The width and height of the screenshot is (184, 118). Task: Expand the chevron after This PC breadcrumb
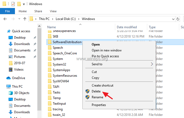(x=53, y=19)
